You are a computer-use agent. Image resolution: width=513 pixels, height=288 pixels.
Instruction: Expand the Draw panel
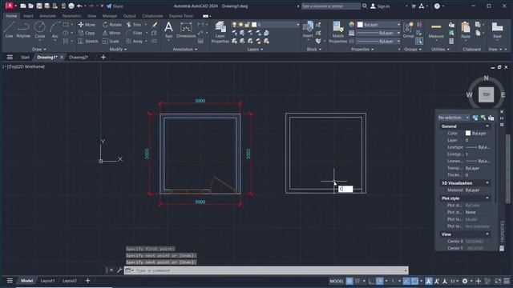point(39,50)
